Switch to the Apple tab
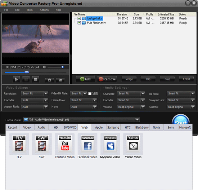Viewport: 198px width, 190px height. point(99,127)
